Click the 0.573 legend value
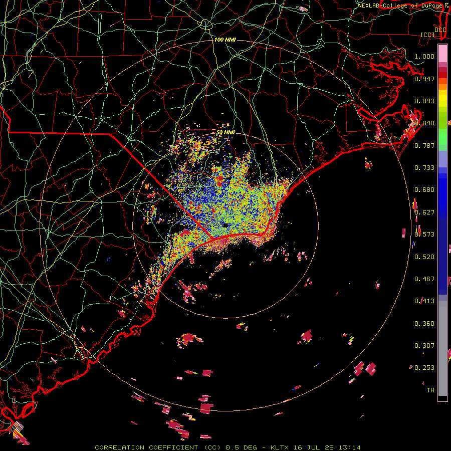This screenshot has height=451, width=451. click(424, 235)
